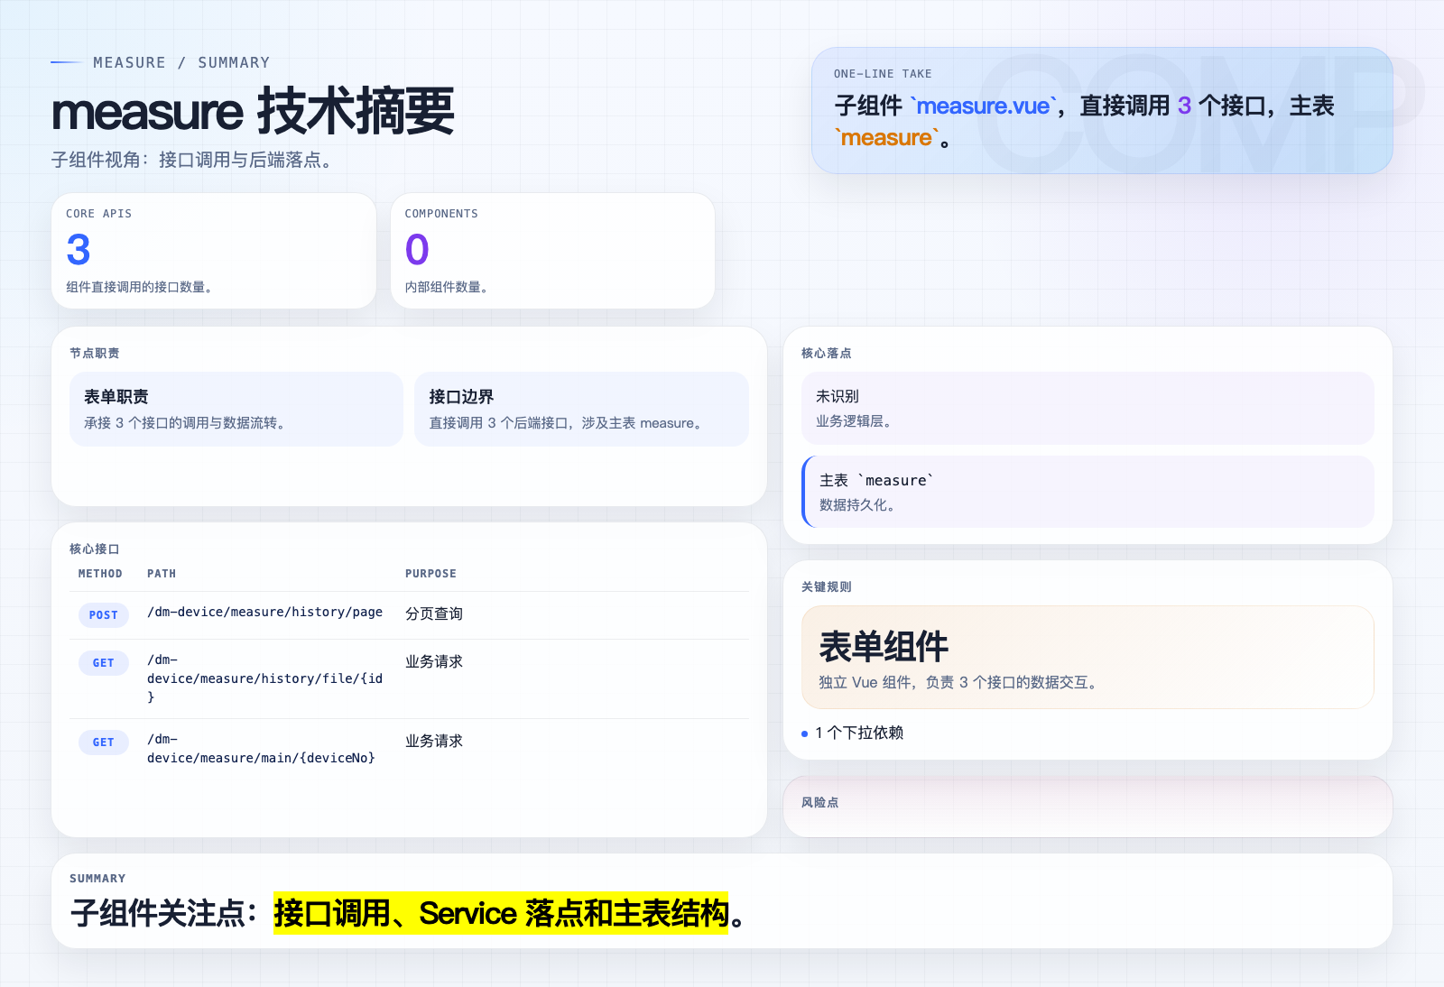Click the orange `measure` table name
The width and height of the screenshot is (1444, 987).
click(886, 138)
